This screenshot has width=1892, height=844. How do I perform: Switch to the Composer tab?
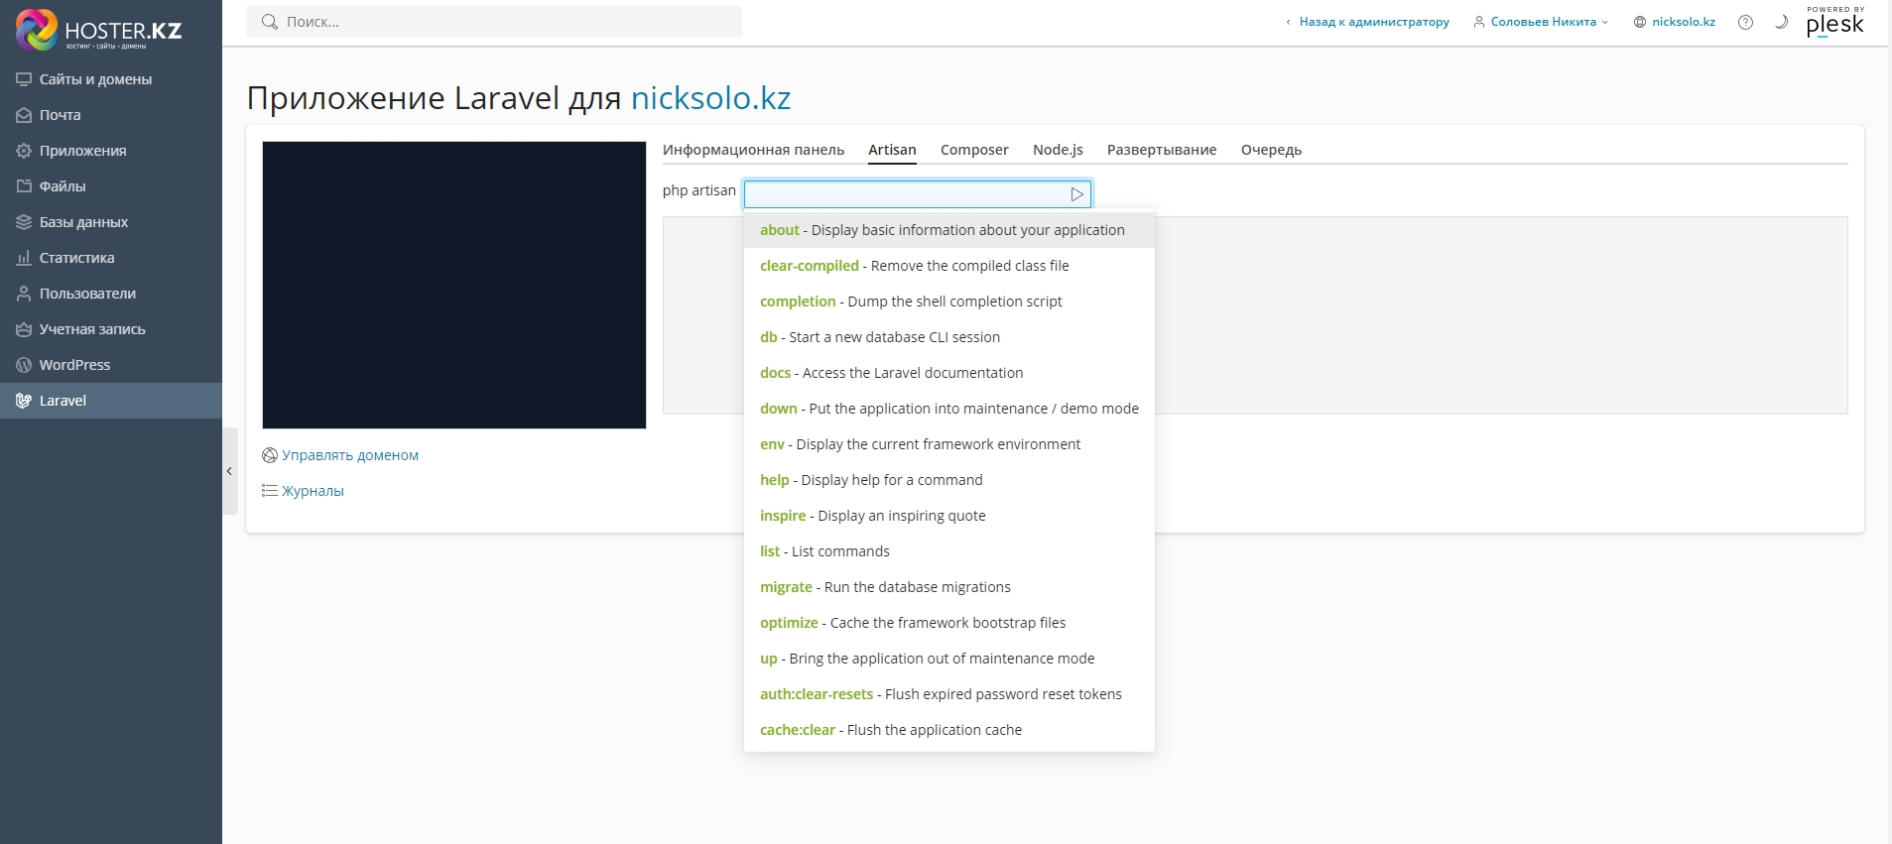pos(973,150)
